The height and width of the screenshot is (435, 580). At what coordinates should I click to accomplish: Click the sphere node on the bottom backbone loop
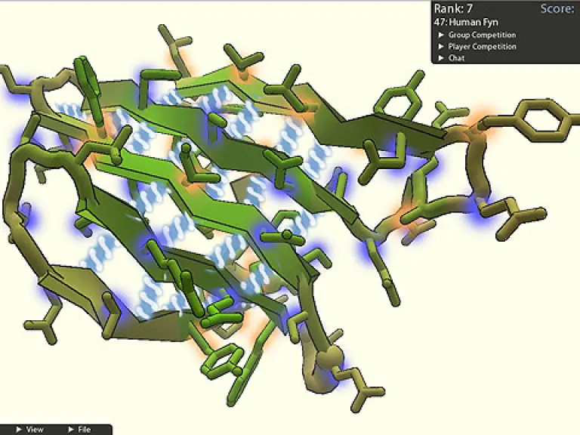click(328, 357)
